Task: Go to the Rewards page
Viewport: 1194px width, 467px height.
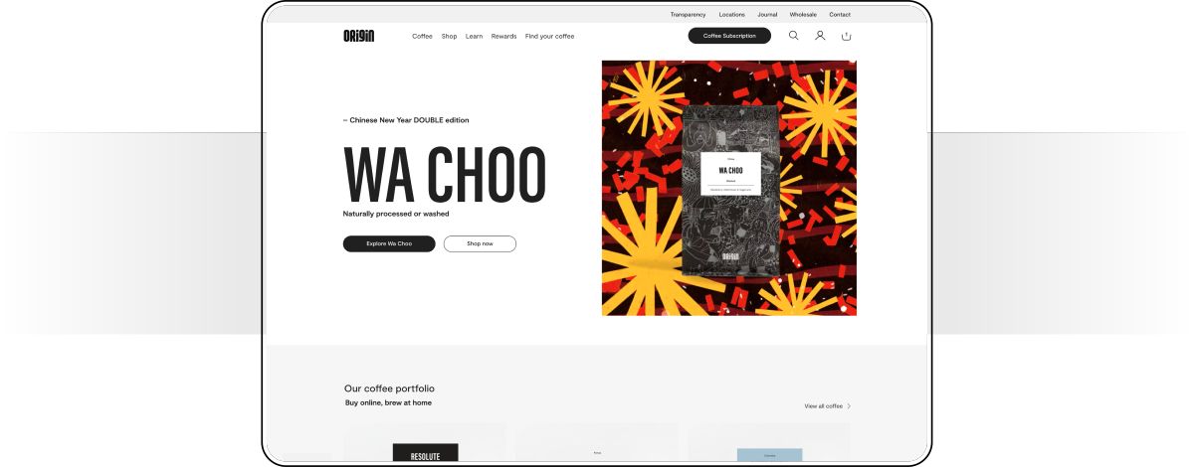Action: 503,36
